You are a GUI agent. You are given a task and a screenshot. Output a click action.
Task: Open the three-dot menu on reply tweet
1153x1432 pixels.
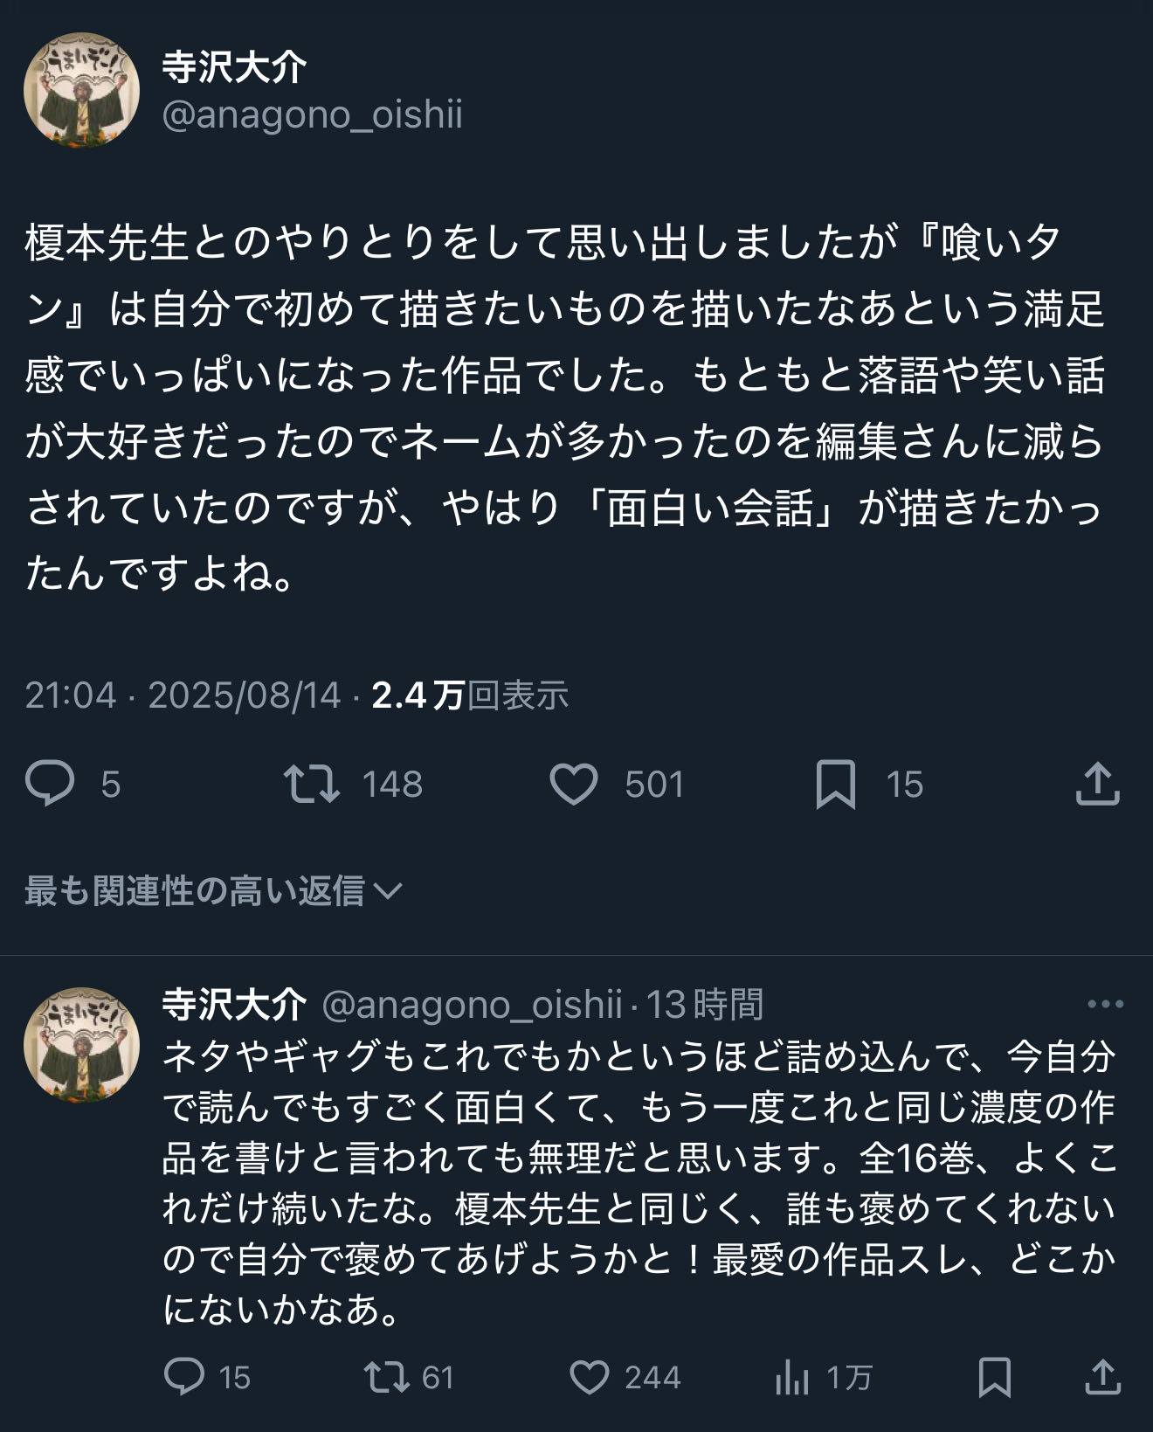point(1105,1005)
